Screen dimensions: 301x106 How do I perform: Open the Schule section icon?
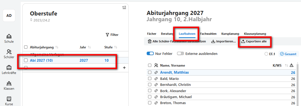coord(9,36)
